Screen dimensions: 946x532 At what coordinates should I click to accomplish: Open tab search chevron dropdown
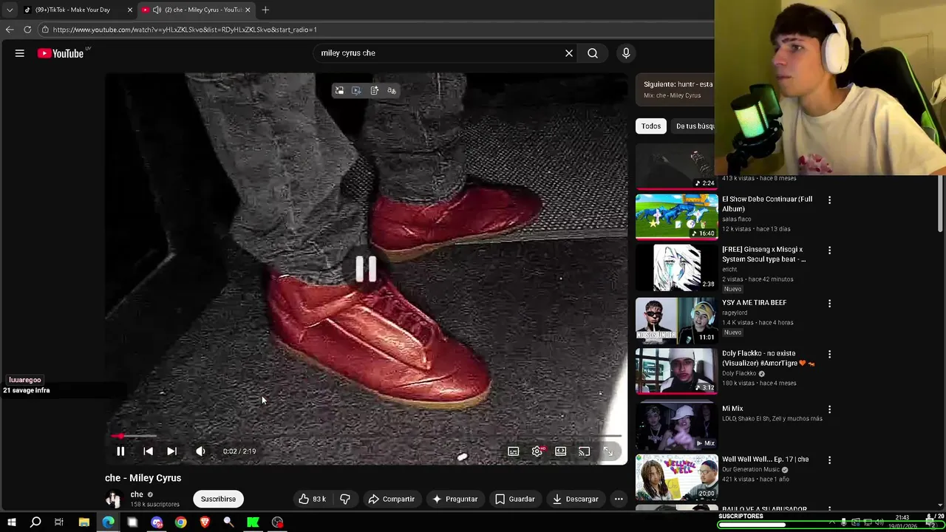click(x=9, y=10)
